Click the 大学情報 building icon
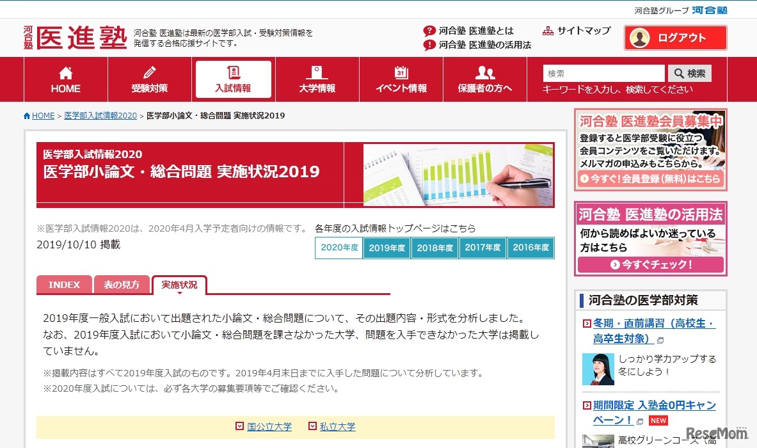Viewport: 757px width, 448px height. click(x=317, y=72)
